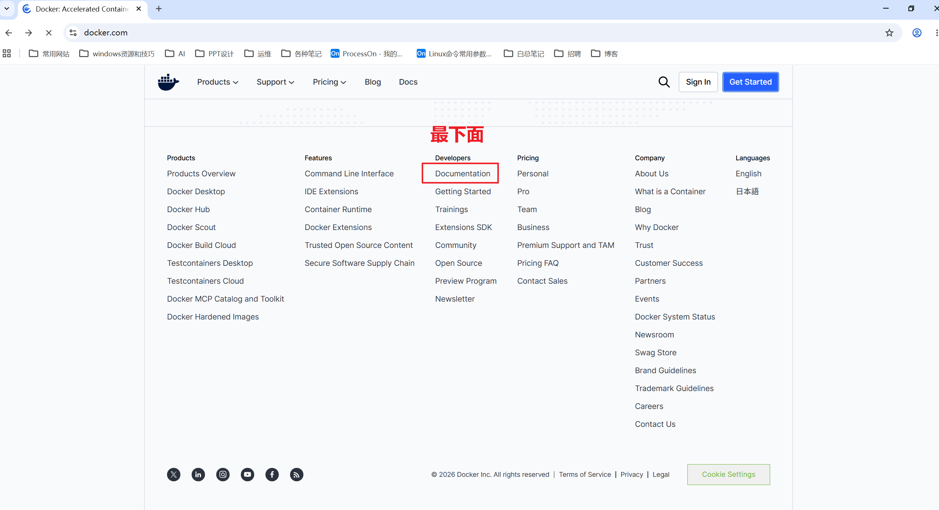The width and height of the screenshot is (939, 510).
Task: Open the Linux命令常用参数 bookmark
Action: 454,54
